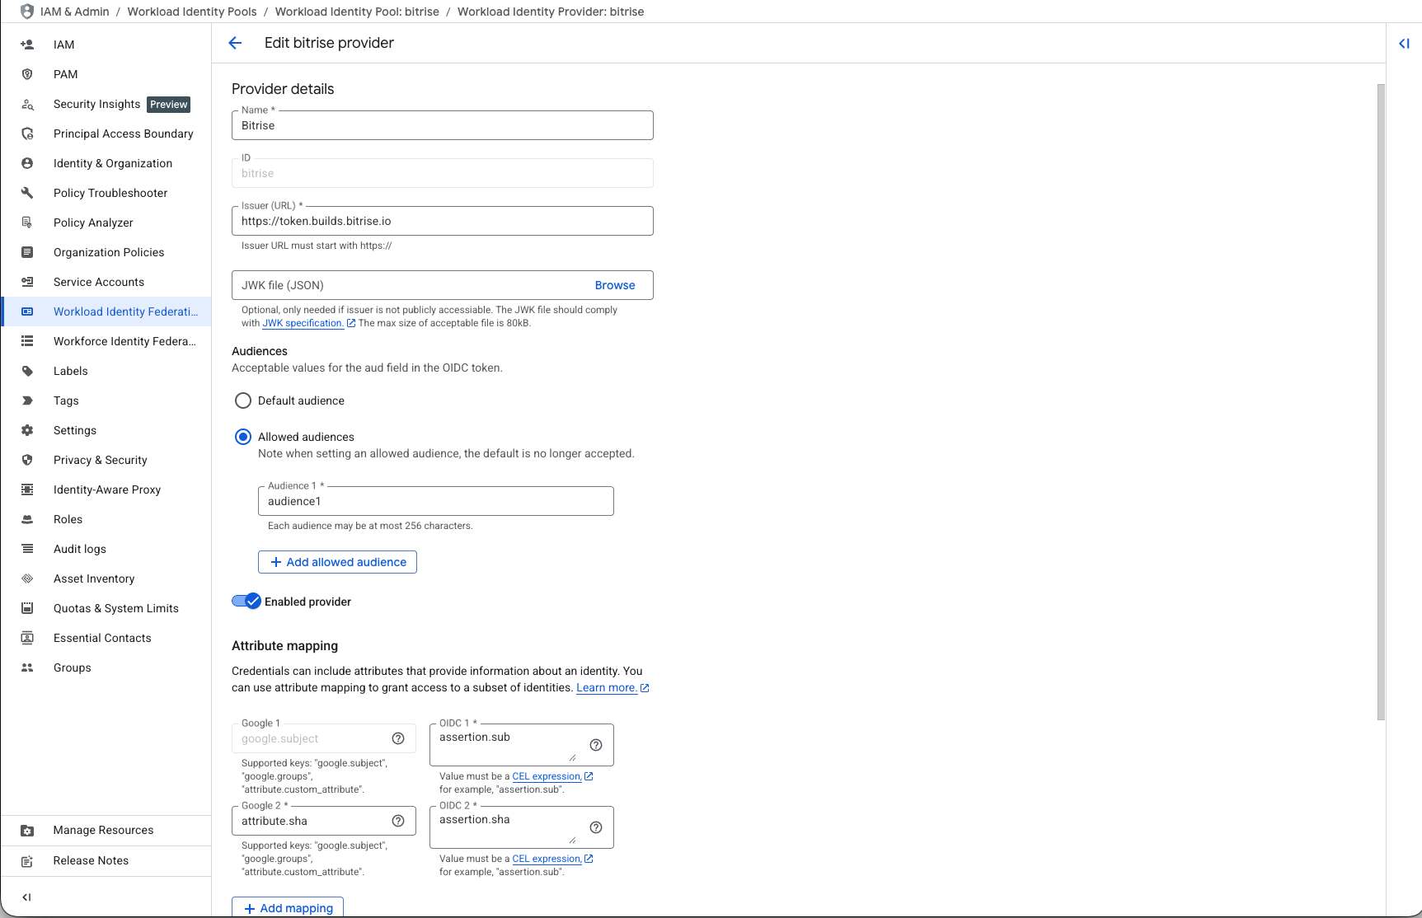Edit the Issuer URL field

pyautogui.click(x=442, y=220)
